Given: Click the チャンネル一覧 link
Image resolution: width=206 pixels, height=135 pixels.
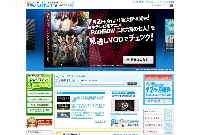Looking at the screenshot, I should pos(130,134).
